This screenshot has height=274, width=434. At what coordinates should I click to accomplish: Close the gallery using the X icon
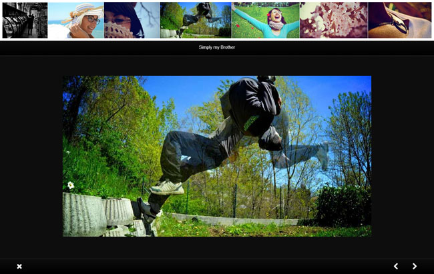pyautogui.click(x=19, y=266)
